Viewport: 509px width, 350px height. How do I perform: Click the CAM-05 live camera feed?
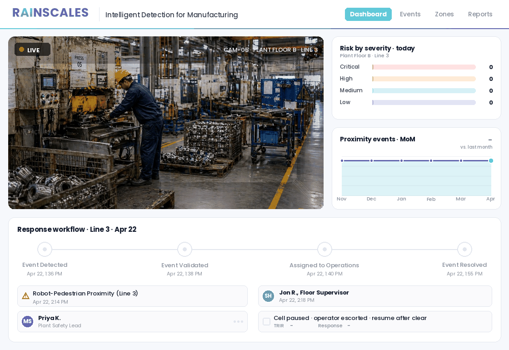(166, 123)
